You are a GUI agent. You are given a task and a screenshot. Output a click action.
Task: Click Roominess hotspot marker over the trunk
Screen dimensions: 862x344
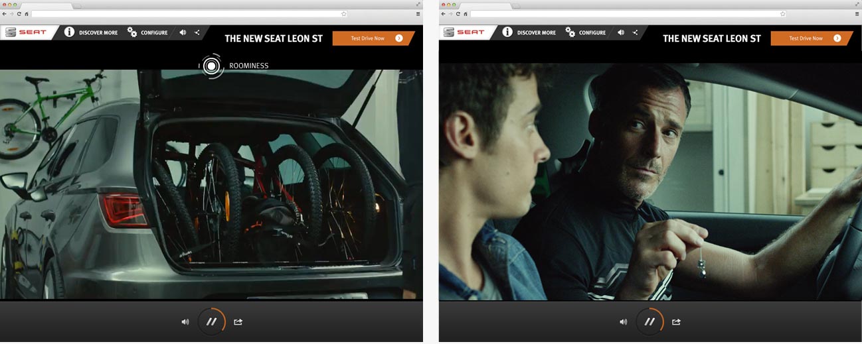coord(211,66)
